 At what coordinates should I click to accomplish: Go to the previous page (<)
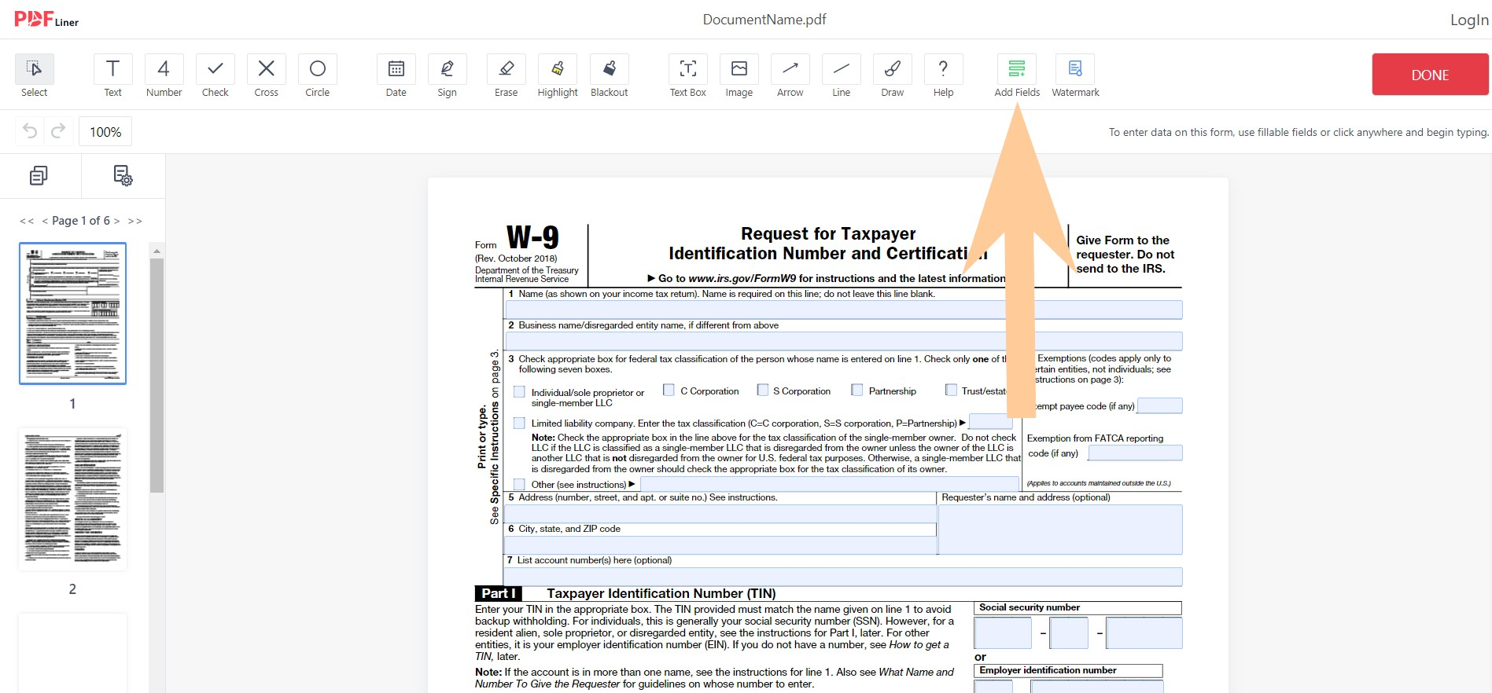tap(45, 221)
